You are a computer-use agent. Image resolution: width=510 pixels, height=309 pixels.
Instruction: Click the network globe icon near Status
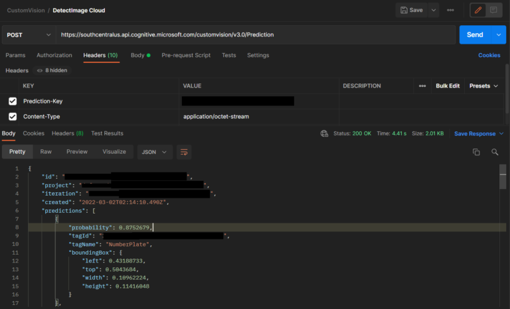[x=324, y=133]
